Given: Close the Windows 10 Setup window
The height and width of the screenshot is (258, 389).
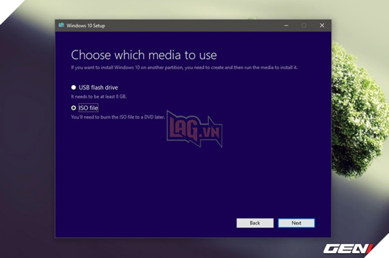Looking at the screenshot, I should coord(322,25).
